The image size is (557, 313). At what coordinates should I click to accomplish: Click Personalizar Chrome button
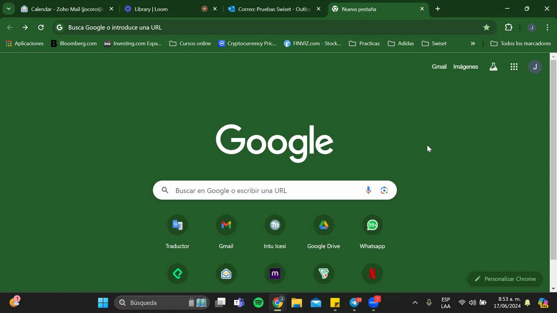(505, 279)
